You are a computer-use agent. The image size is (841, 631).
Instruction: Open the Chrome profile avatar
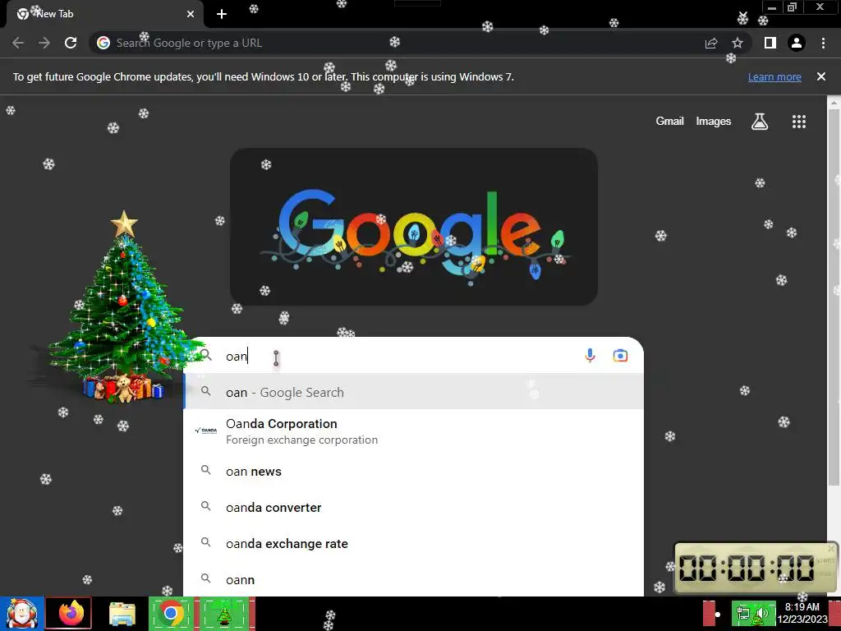[x=797, y=43]
